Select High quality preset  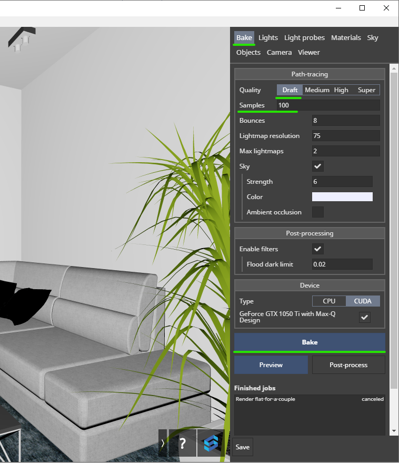[x=341, y=90]
